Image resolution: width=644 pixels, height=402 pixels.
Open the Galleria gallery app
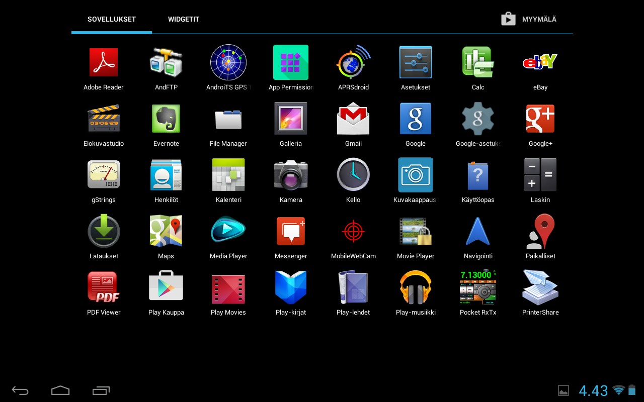291,119
